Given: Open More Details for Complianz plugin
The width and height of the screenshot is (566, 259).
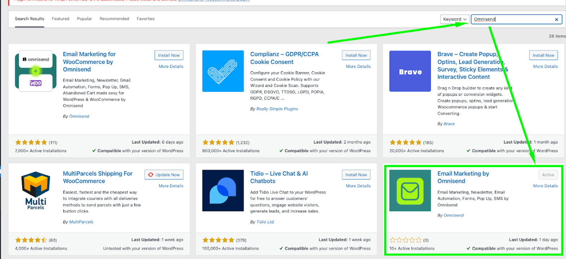Looking at the screenshot, I should click(358, 66).
